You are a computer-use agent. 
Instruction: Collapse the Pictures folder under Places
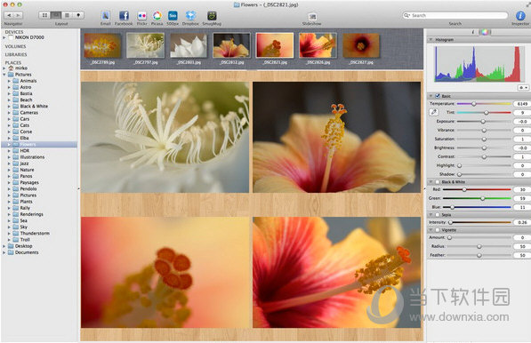(4, 75)
